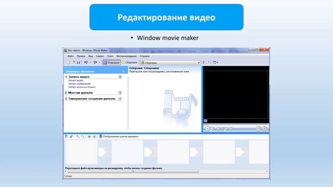Image resolution: width=333 pixels, height=187 pixels.
Task: Click the New Collection Folder icon
Action: 208,62
